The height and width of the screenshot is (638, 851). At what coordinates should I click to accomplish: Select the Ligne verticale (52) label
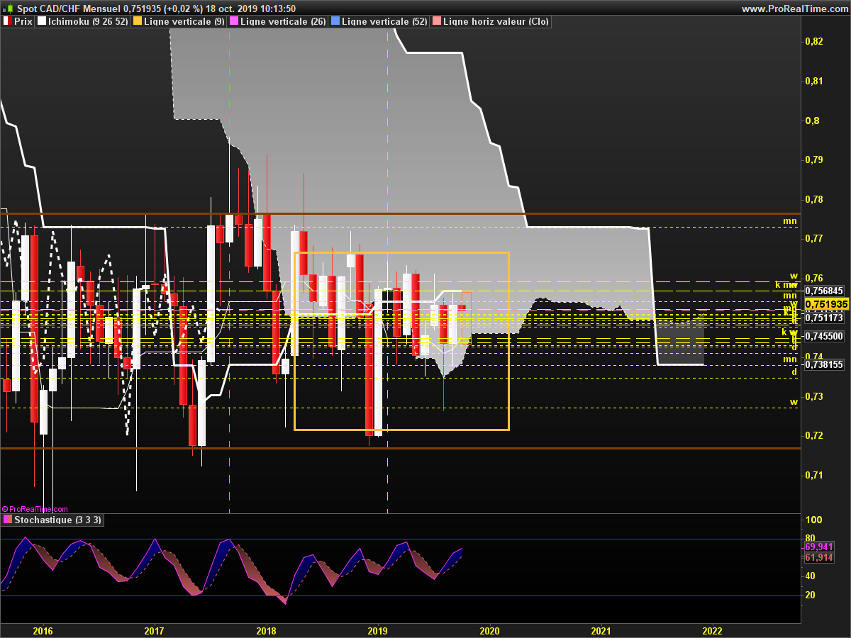384,21
